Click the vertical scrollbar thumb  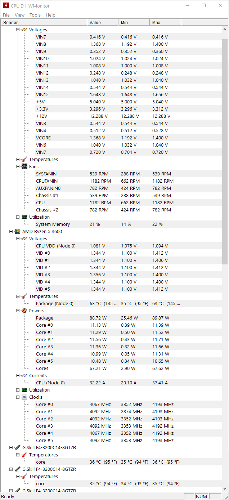225,151
